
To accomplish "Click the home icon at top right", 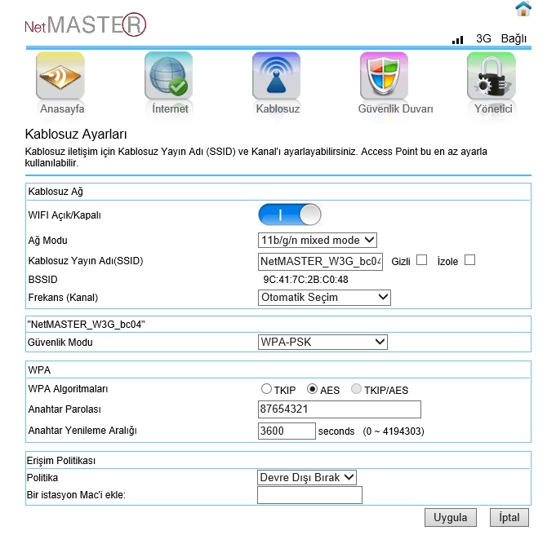I will click(x=523, y=8).
